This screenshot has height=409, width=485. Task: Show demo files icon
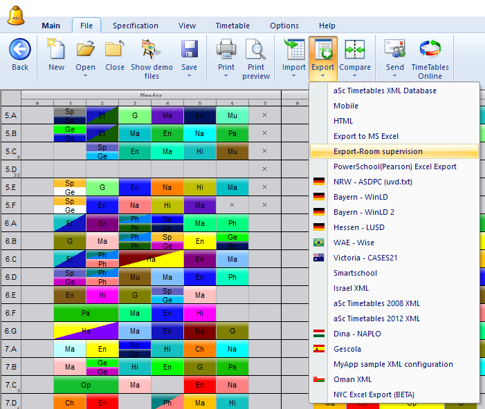(x=150, y=50)
